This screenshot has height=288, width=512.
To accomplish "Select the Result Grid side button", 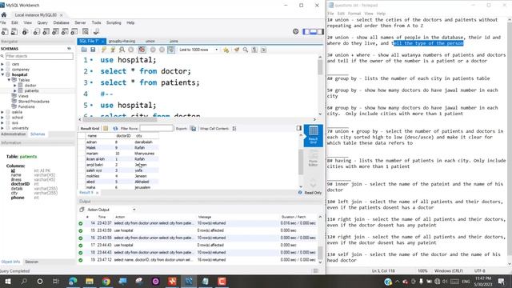I will tap(313, 135).
